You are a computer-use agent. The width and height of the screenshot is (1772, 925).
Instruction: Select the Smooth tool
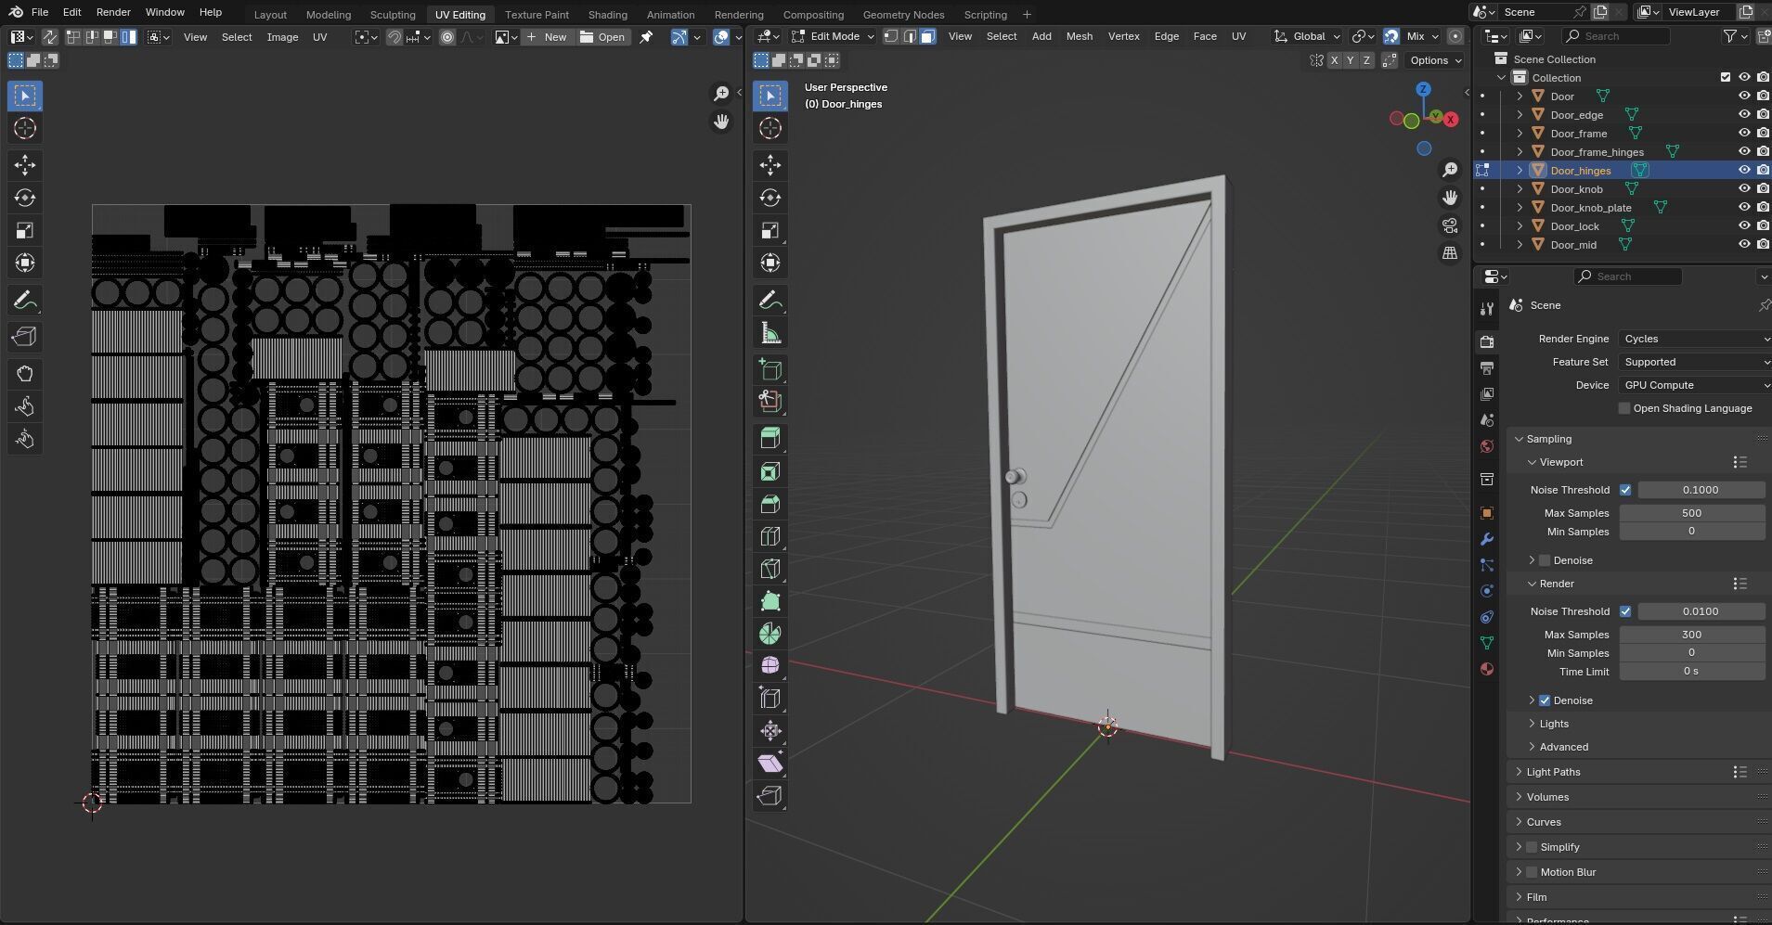point(770,666)
